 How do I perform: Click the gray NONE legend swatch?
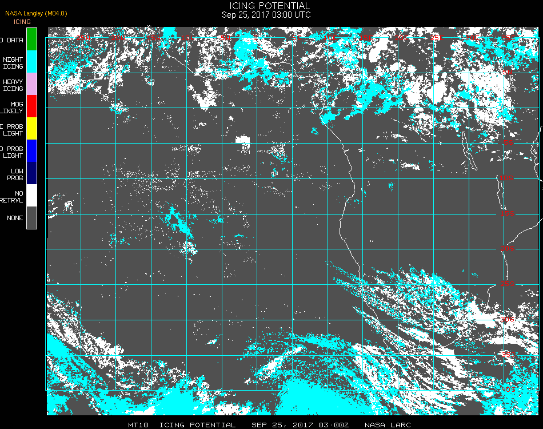[x=31, y=217]
